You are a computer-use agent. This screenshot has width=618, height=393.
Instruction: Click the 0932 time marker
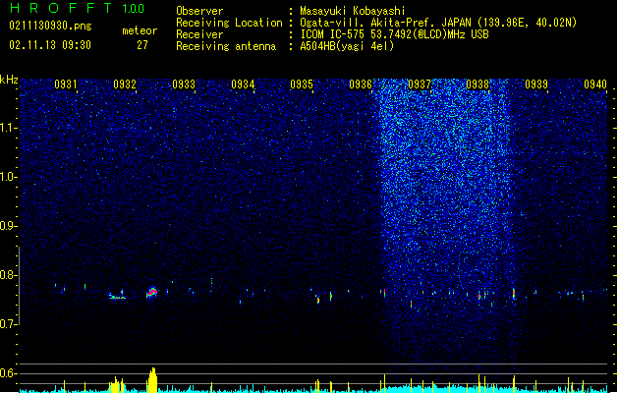point(125,84)
